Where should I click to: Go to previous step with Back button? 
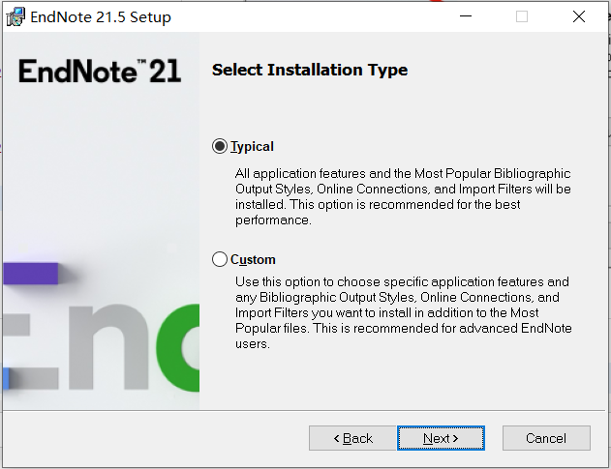[x=352, y=438]
